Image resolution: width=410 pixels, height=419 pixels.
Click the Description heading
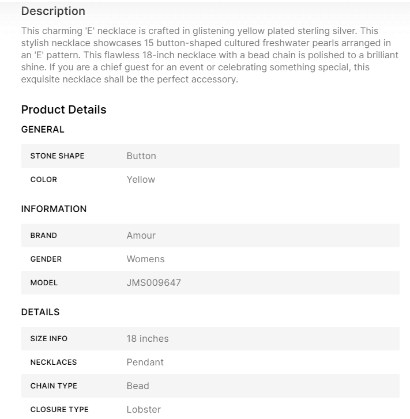[x=53, y=11]
